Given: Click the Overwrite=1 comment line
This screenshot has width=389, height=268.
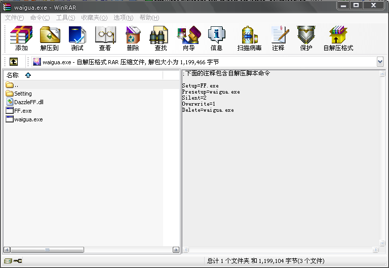Looking at the screenshot, I should coord(199,104).
